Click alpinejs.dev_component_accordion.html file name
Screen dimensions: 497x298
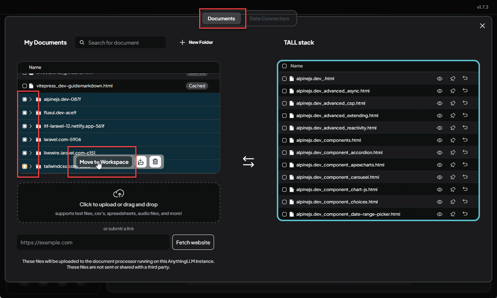340,153
